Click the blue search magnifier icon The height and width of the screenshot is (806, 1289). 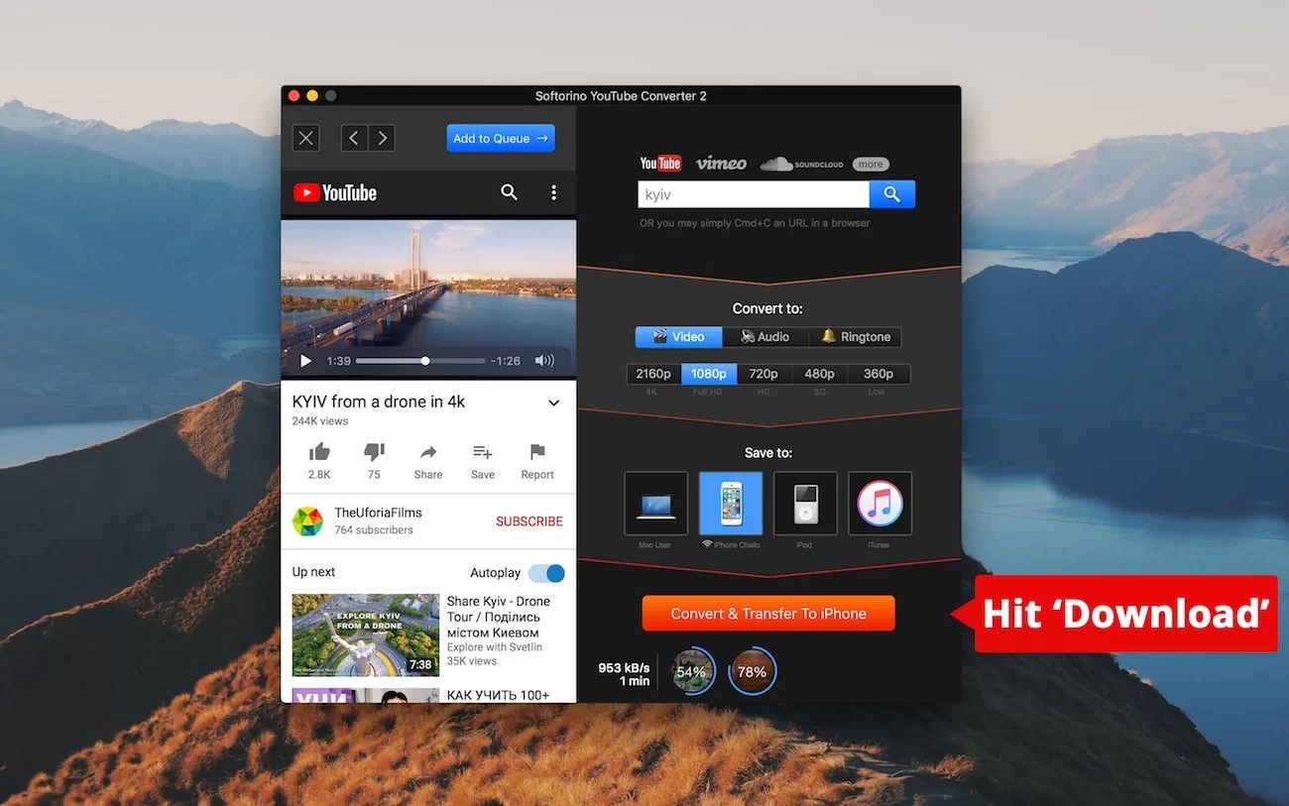(x=891, y=193)
